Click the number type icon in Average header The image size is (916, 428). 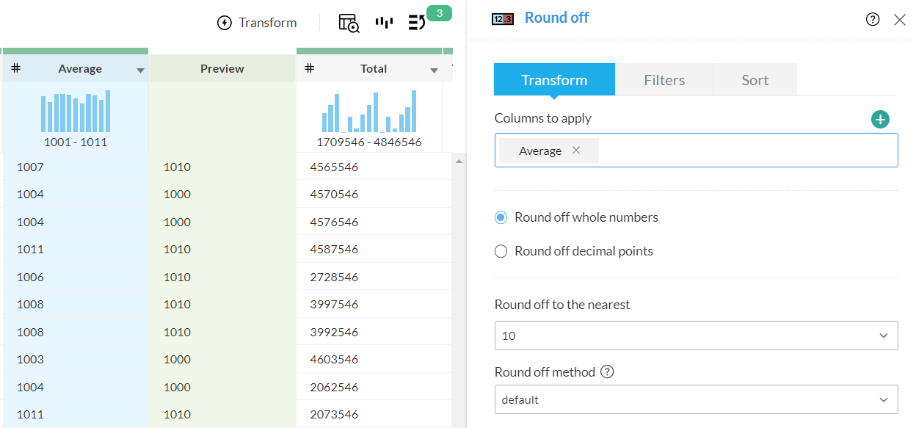pyautogui.click(x=15, y=68)
